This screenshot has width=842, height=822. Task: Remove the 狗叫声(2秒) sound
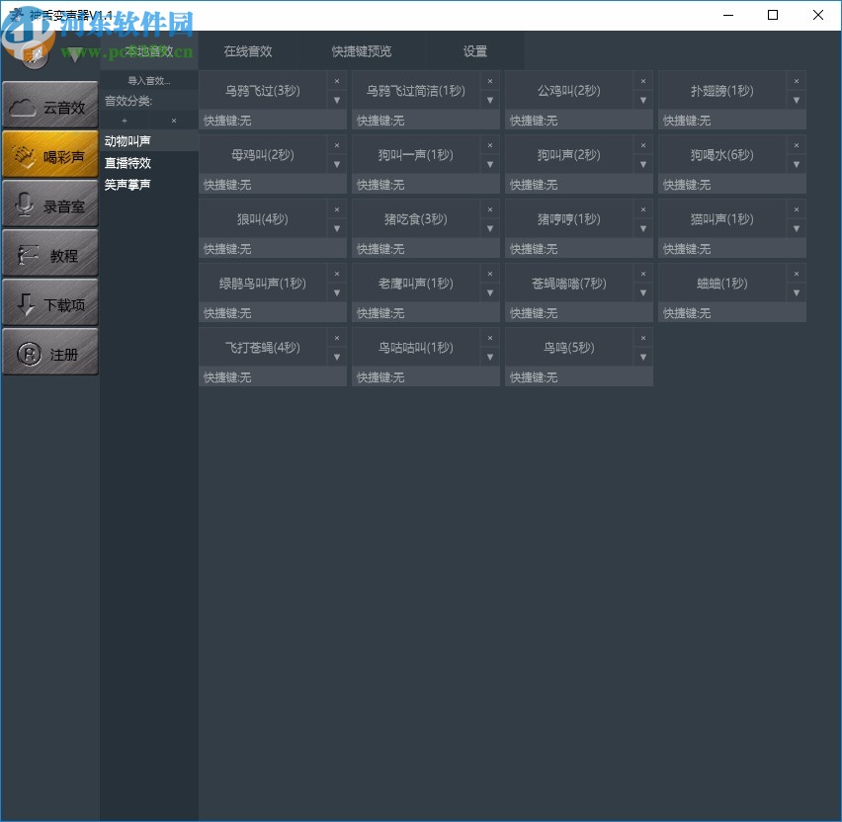(642, 145)
